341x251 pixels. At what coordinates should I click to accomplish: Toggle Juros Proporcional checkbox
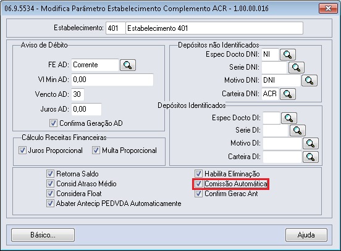tap(22, 150)
